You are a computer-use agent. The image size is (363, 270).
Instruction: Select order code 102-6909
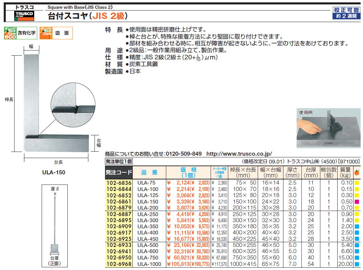(x=119, y=226)
